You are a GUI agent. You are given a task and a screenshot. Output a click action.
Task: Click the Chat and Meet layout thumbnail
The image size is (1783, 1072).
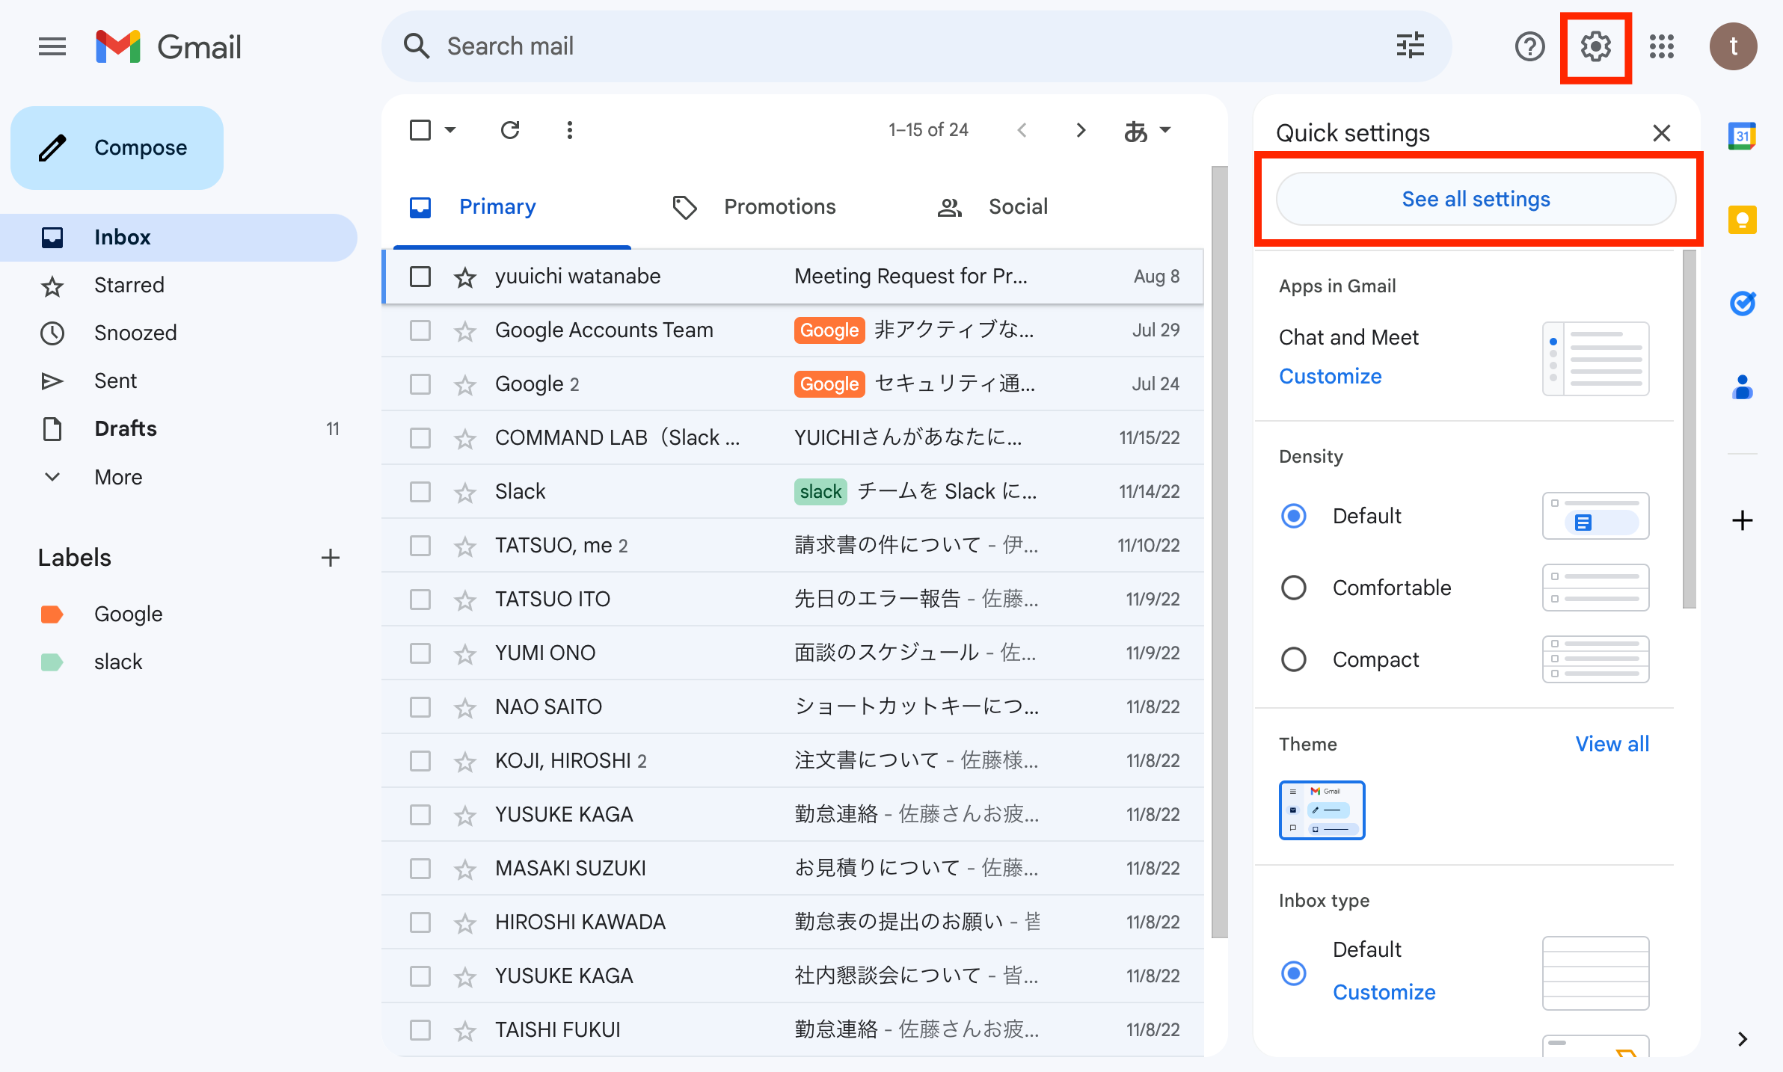[x=1595, y=359]
